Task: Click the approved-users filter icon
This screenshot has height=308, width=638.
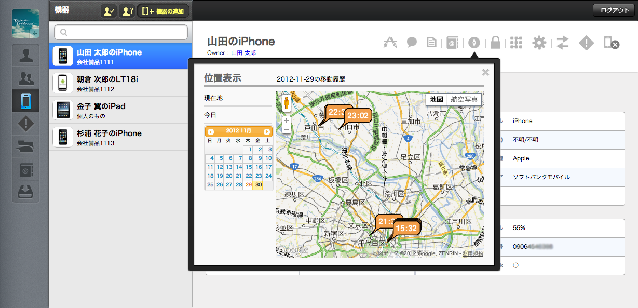Action: coord(109,10)
